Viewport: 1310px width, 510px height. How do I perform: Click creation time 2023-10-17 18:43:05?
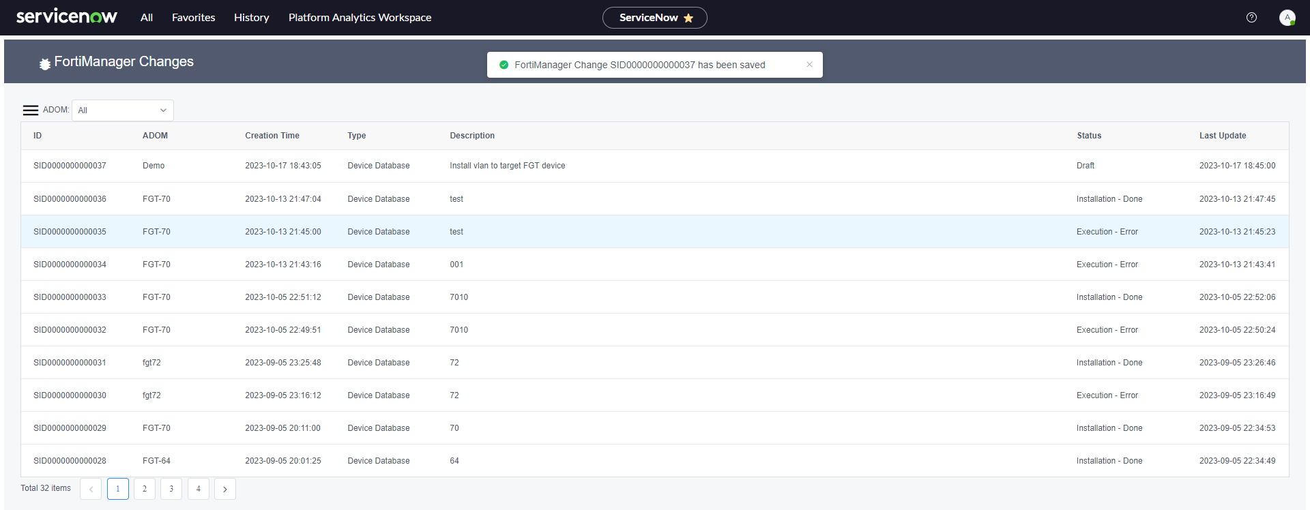(283, 166)
